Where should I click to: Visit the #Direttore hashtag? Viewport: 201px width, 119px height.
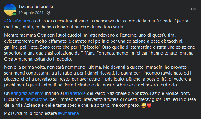[75, 93]
